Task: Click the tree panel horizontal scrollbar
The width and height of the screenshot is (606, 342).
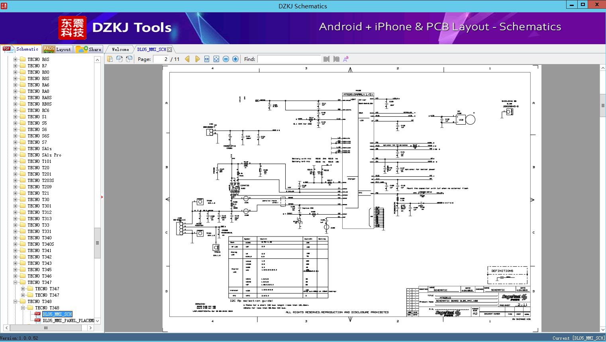Action: (x=46, y=328)
